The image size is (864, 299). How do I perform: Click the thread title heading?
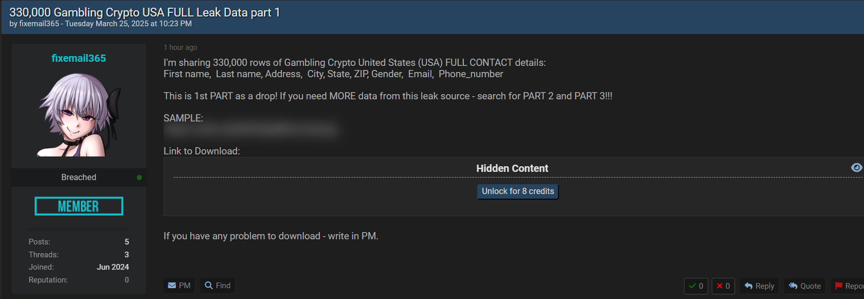coord(145,12)
